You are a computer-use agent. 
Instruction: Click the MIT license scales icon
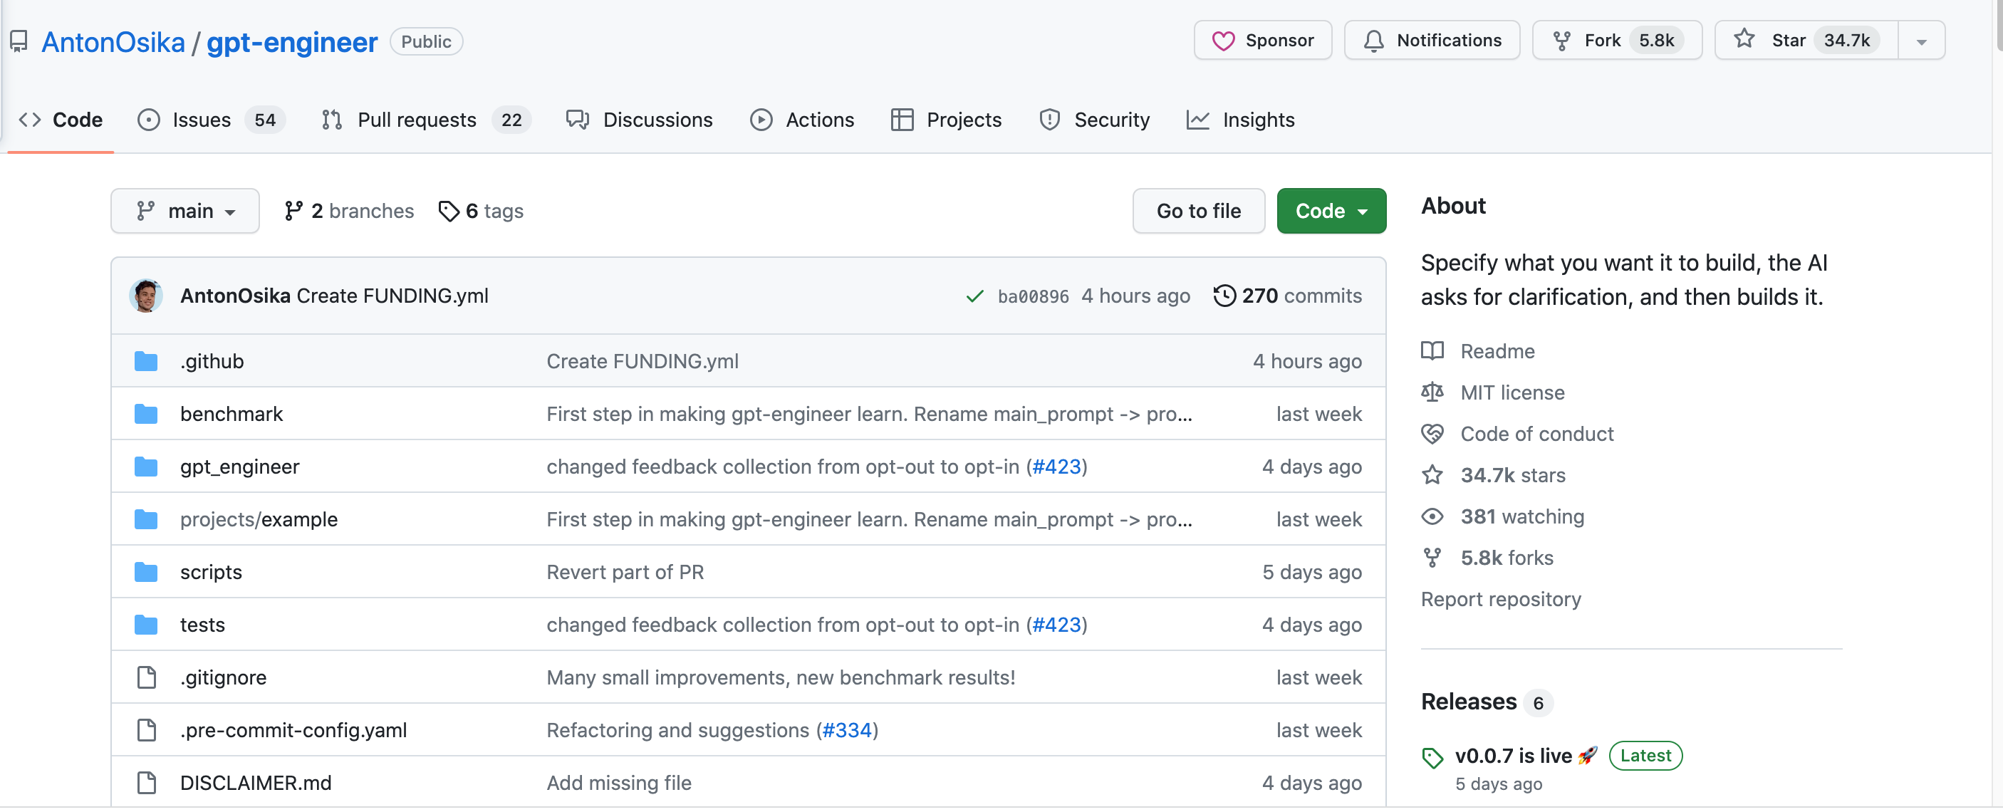pos(1432,392)
